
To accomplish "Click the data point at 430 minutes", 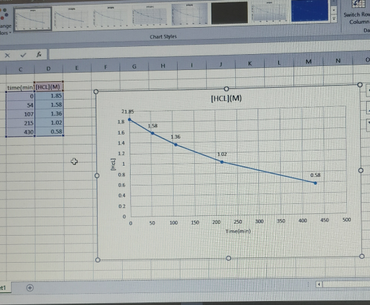I will point(315,183).
